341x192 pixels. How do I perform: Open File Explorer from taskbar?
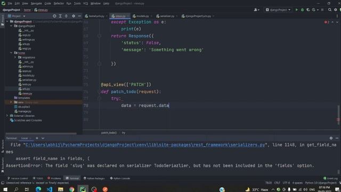(x=61, y=189)
